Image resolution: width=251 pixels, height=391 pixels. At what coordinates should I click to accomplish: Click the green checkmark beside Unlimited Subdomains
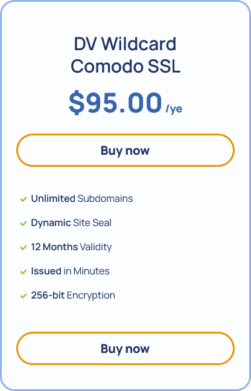[x=24, y=199]
